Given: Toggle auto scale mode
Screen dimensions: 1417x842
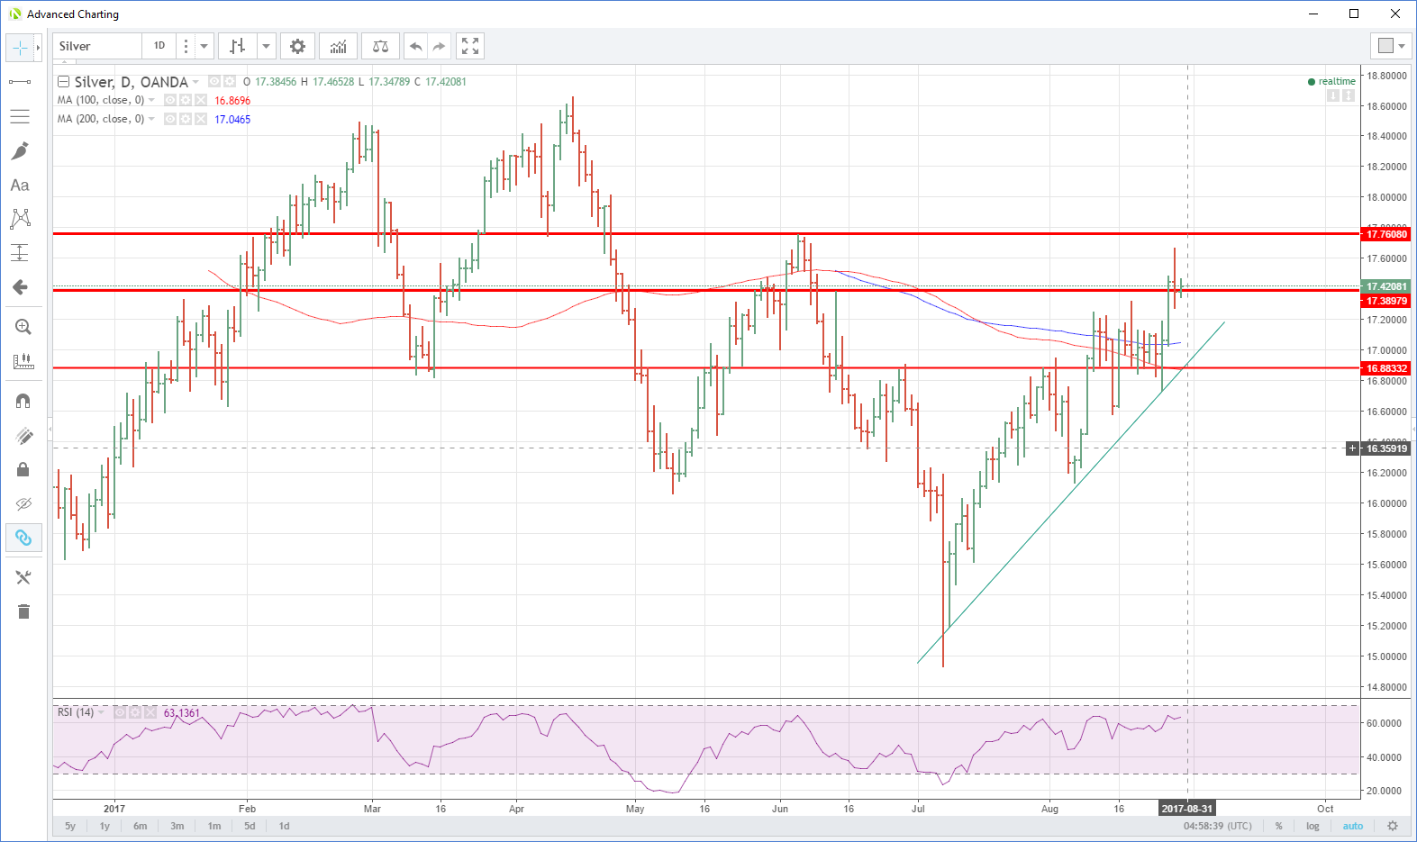Looking at the screenshot, I should click(x=1353, y=826).
